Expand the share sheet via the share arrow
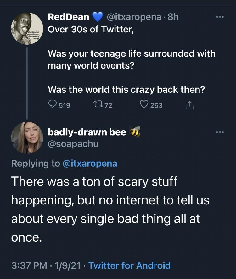236x279 pixels. (189, 105)
